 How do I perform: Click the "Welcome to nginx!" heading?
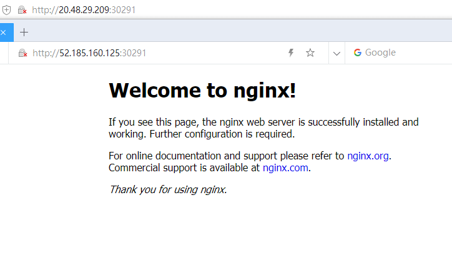click(x=202, y=91)
